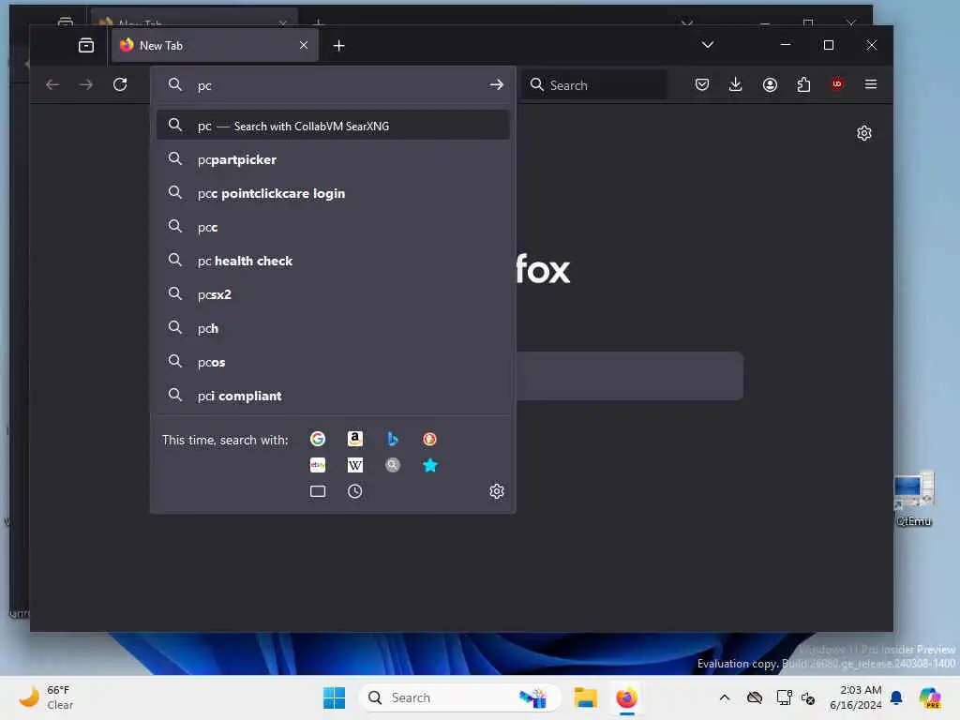Choose 'pcc pointclickcare login' suggestion
Image resolution: width=960 pixels, height=720 pixels.
point(333,193)
